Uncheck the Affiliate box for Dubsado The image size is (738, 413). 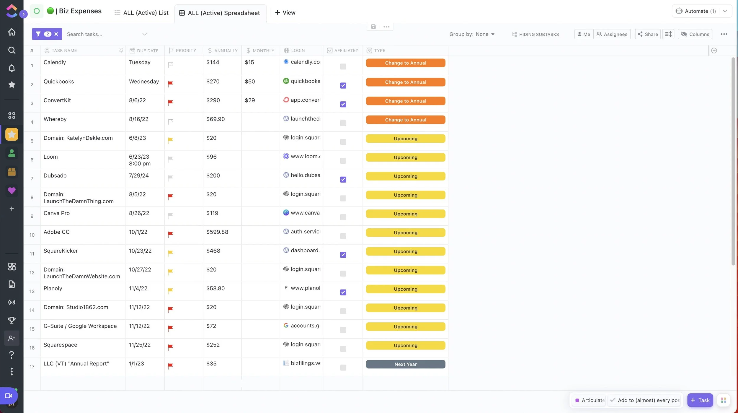tap(343, 179)
